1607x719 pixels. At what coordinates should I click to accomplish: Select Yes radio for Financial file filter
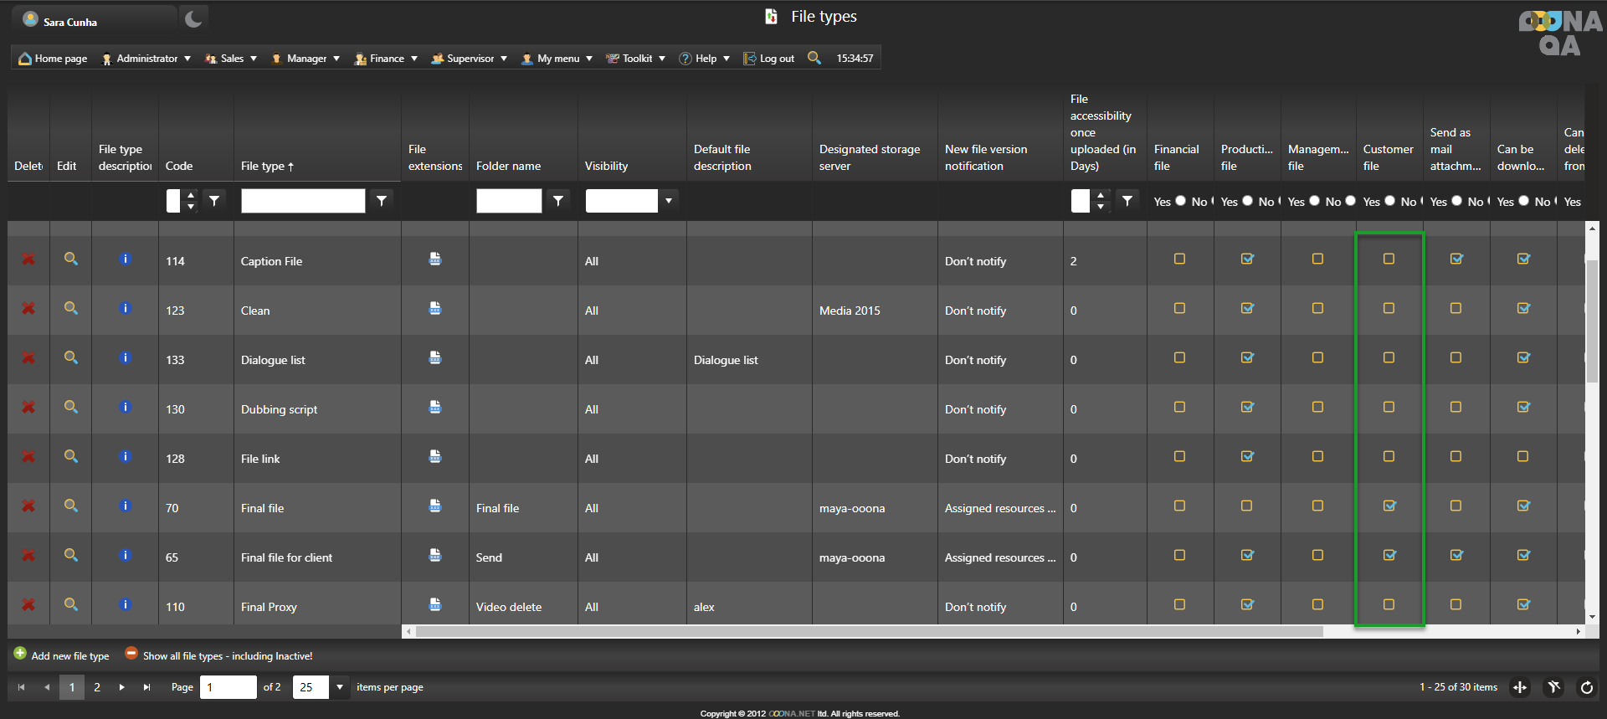1180,201
